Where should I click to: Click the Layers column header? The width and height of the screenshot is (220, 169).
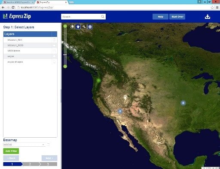pos(27,34)
